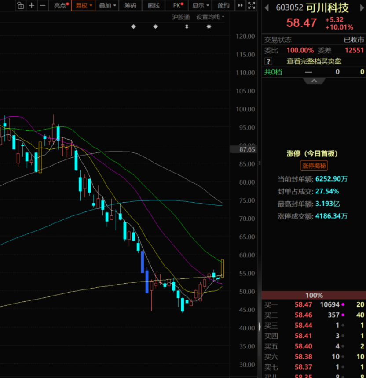Zoom out chart with minus icon
The image size is (366, 378).
coord(43,5)
